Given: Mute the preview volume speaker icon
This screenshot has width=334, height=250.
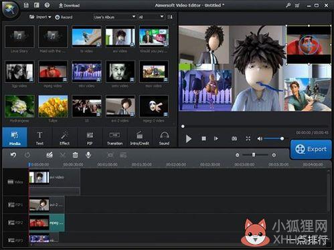Looking at the screenshot, I should 260,138.
